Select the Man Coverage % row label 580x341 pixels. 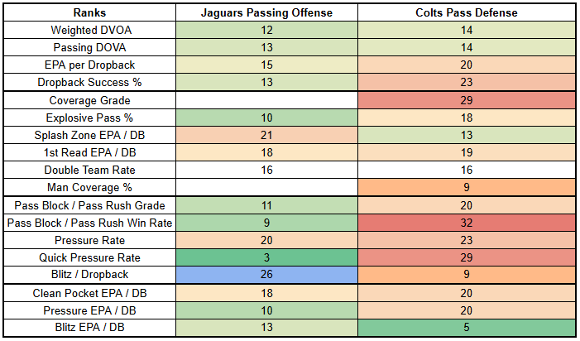88,188
